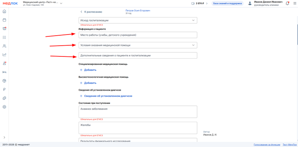Open balance details chevron next to 3 974 ₽
This screenshot has height=147, width=298.
click(x=207, y=3)
